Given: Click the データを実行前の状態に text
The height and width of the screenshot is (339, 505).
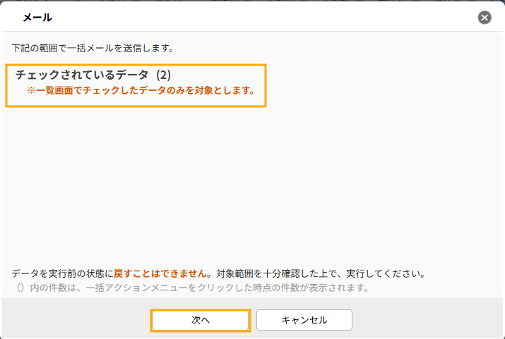Looking at the screenshot, I should [x=62, y=273].
